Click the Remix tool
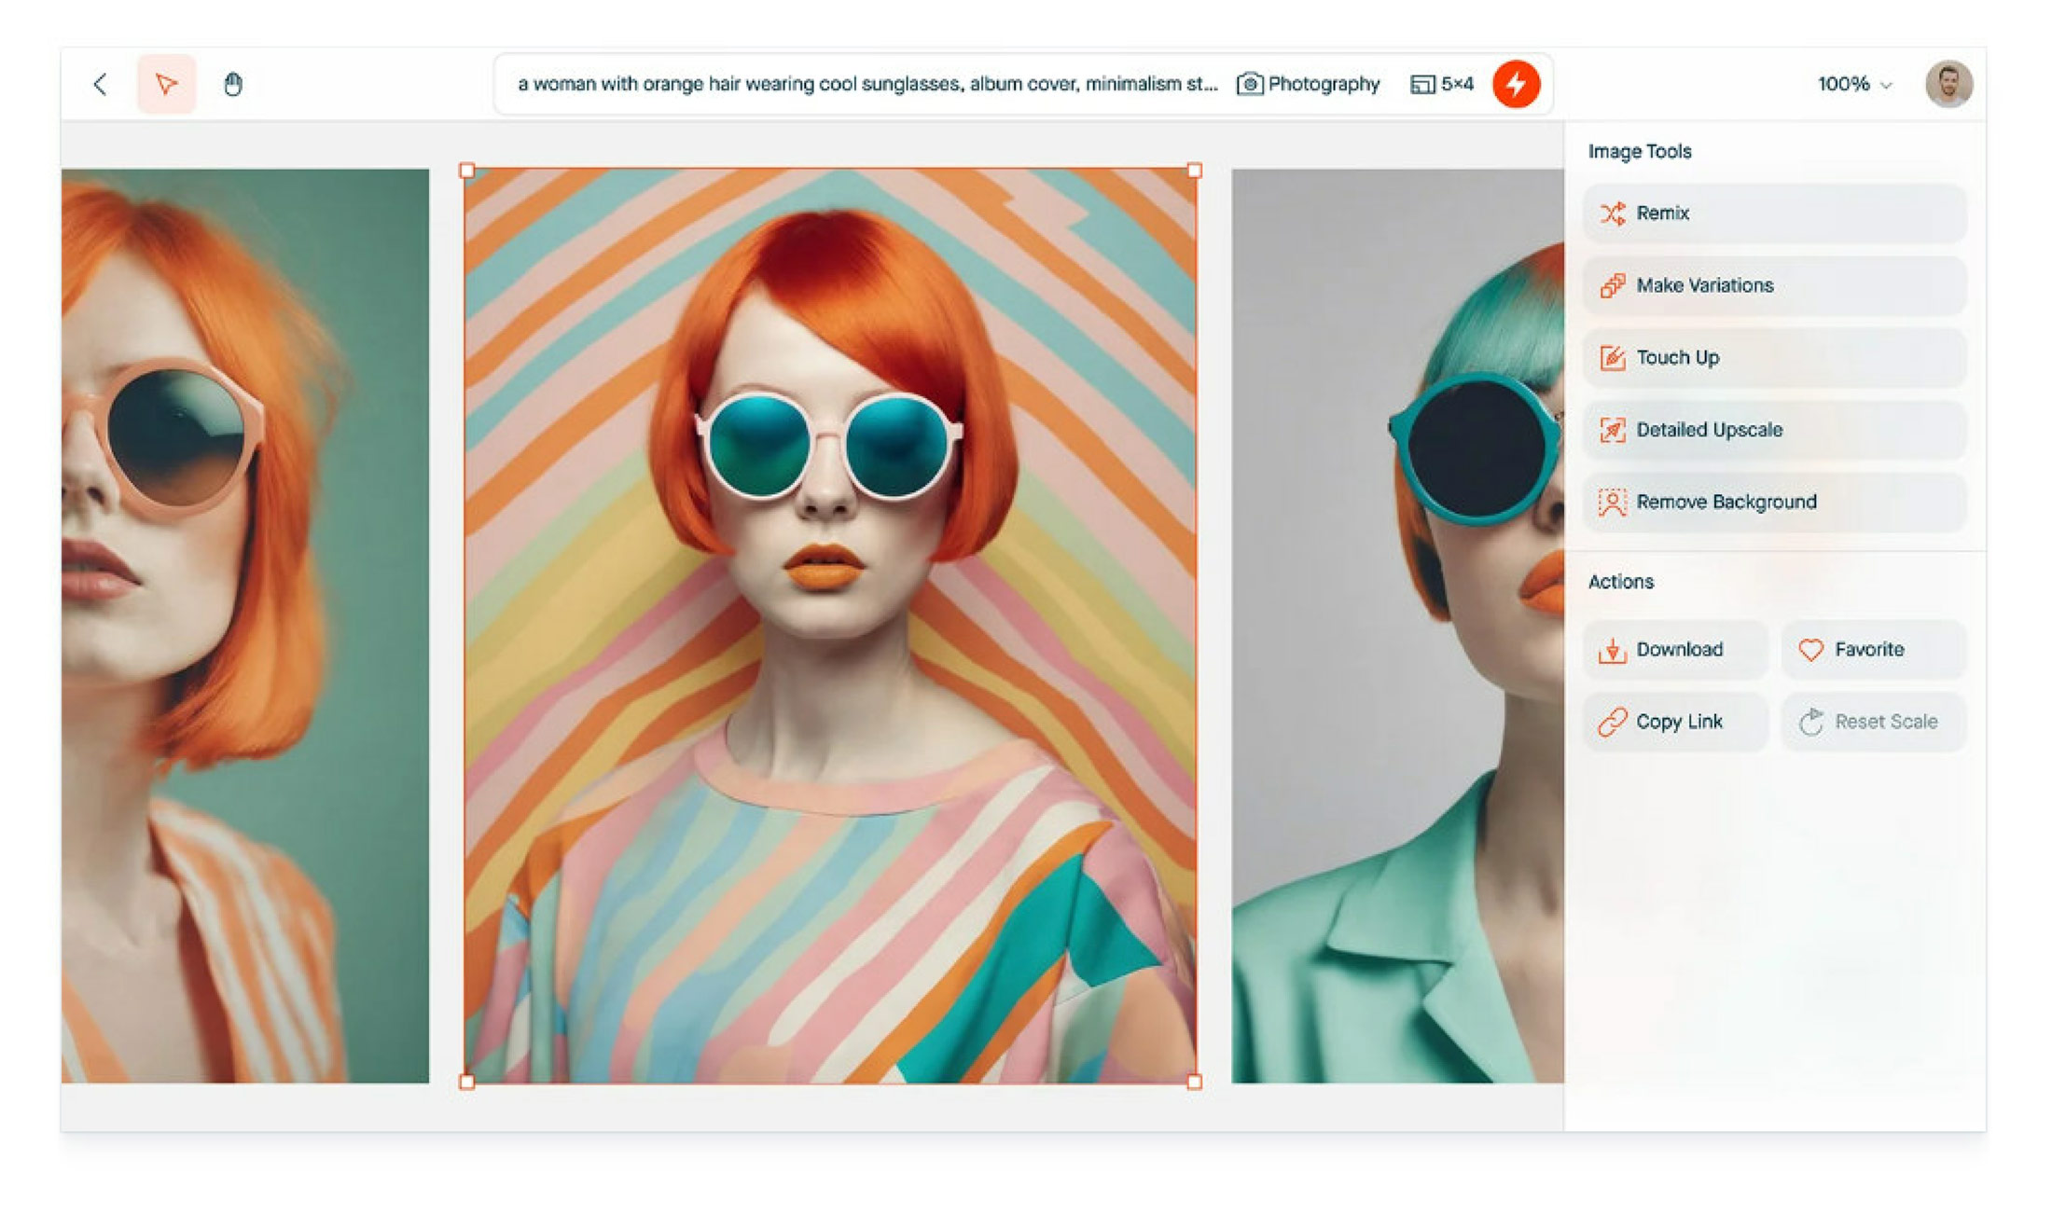 1774,214
